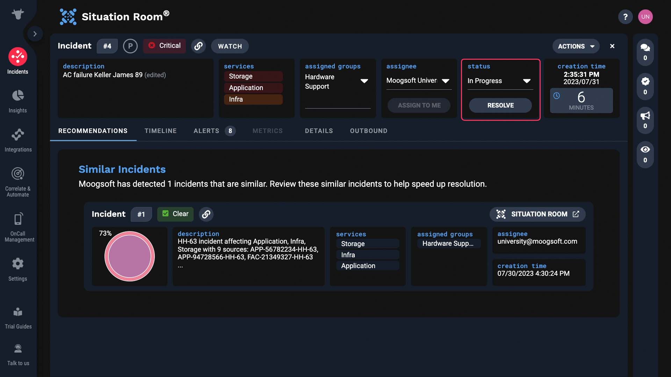671x377 pixels.
Task: Click the WATCH button
Action: tap(230, 46)
